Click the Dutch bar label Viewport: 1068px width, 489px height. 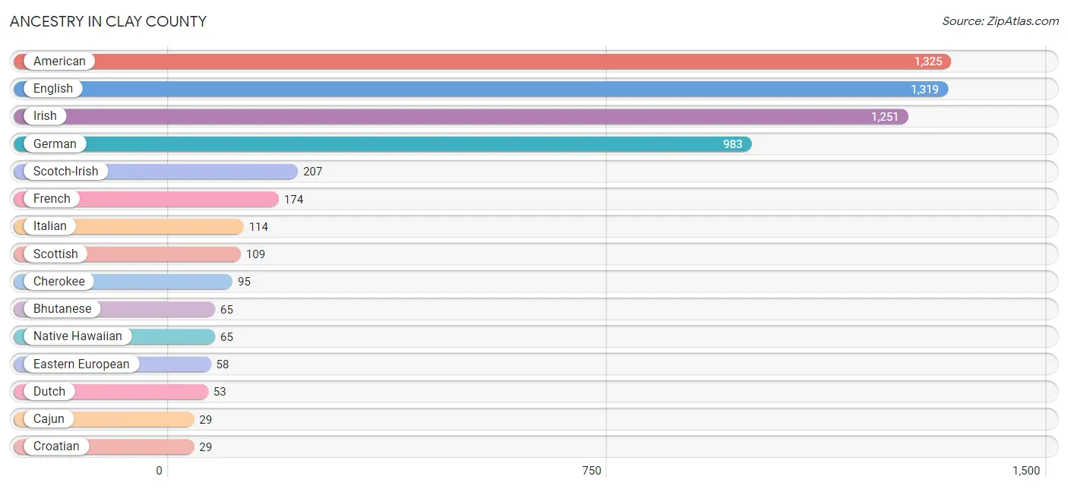coord(49,392)
